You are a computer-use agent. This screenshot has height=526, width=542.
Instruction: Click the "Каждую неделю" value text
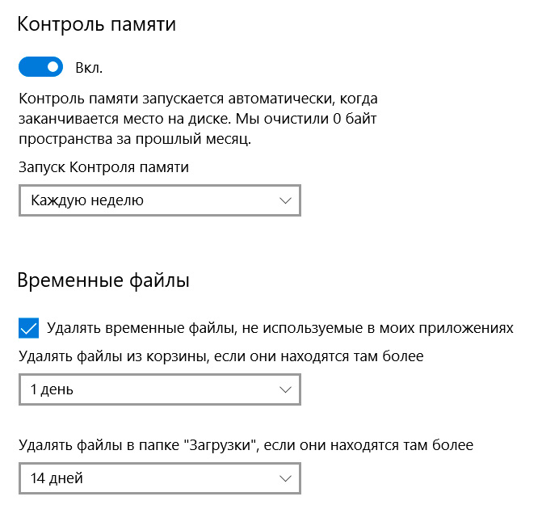point(87,200)
